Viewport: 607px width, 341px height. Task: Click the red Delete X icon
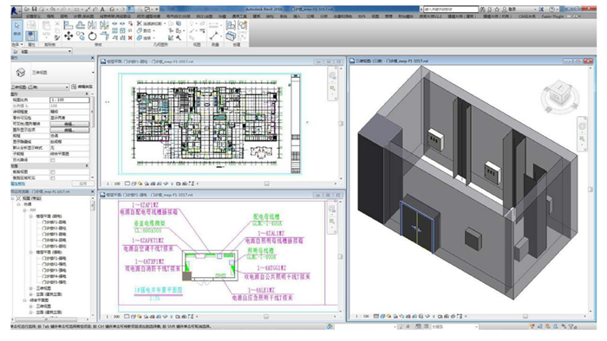130,38
